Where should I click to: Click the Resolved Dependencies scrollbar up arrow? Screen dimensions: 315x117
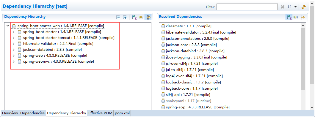point(303,26)
